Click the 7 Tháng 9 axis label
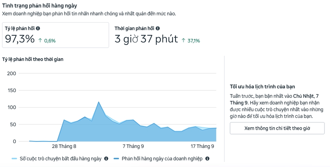The image size is (330, 167). (133, 146)
